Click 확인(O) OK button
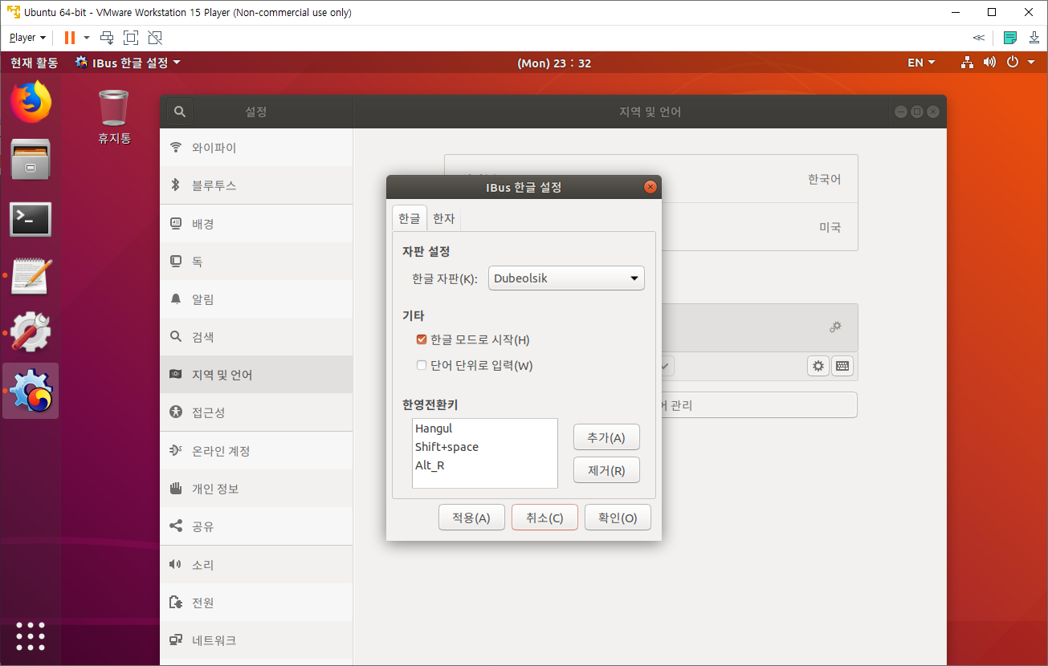1048x666 pixels. pos(618,518)
